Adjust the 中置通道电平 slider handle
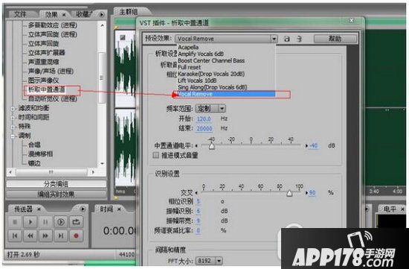This screenshot has width=409, height=269. tap(212, 146)
